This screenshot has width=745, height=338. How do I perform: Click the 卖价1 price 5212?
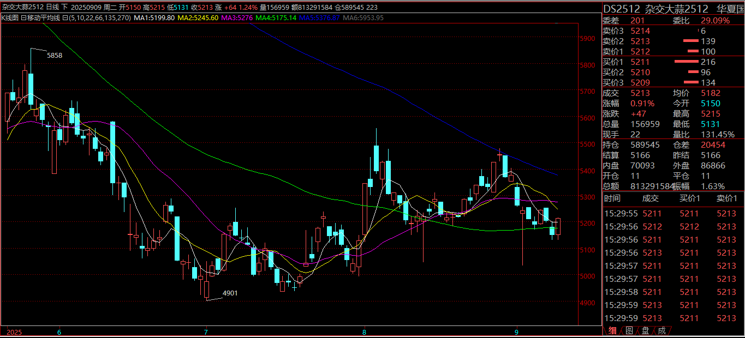point(640,52)
